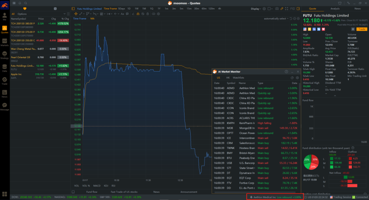Image resolution: width=369 pixels, height=200 pixels.
Task: Select Apple Inc in the watchlist
Action: coord(40,76)
